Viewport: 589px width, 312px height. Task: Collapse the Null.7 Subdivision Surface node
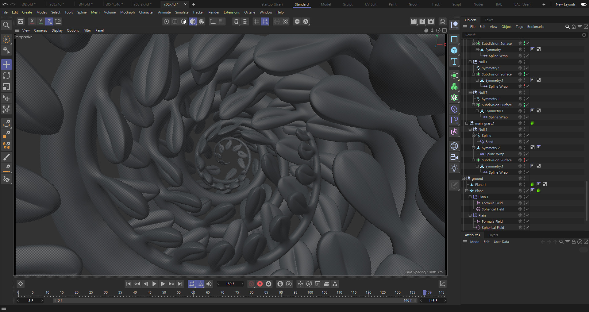click(473, 105)
